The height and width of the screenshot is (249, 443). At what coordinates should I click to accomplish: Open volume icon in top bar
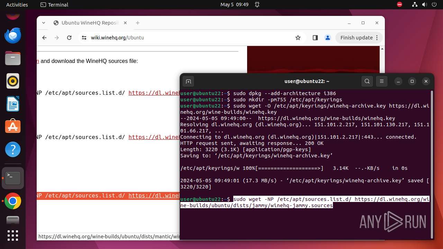coord(425,4)
